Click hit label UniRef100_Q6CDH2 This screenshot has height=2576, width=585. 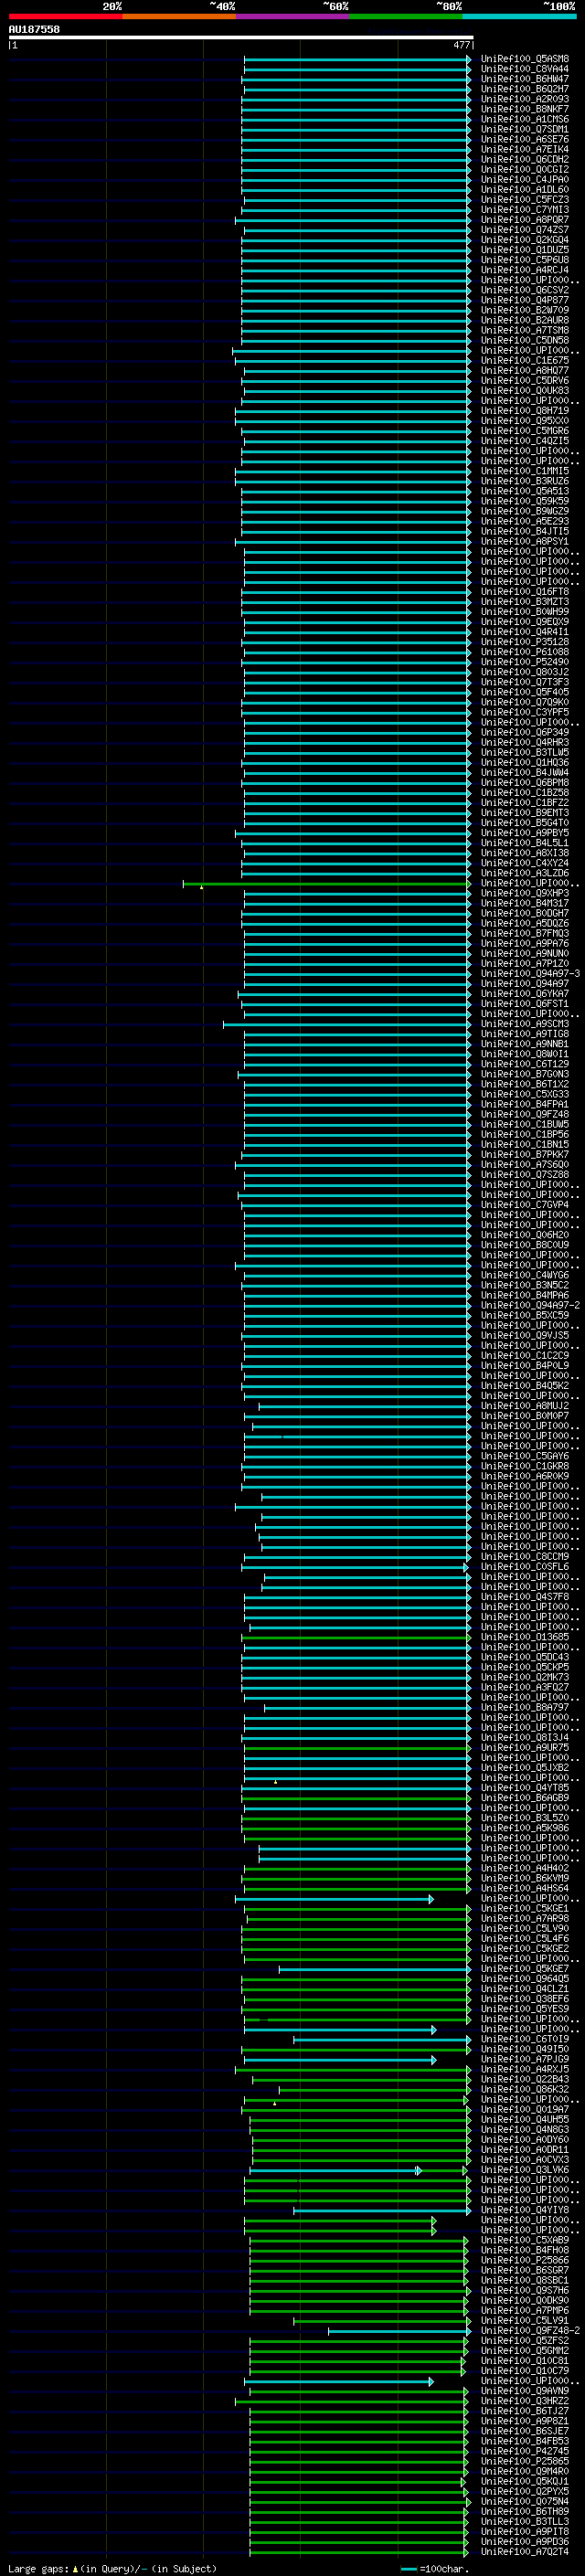[x=525, y=159]
